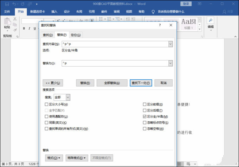Click into the 查找内容 input field

pos(115,44)
